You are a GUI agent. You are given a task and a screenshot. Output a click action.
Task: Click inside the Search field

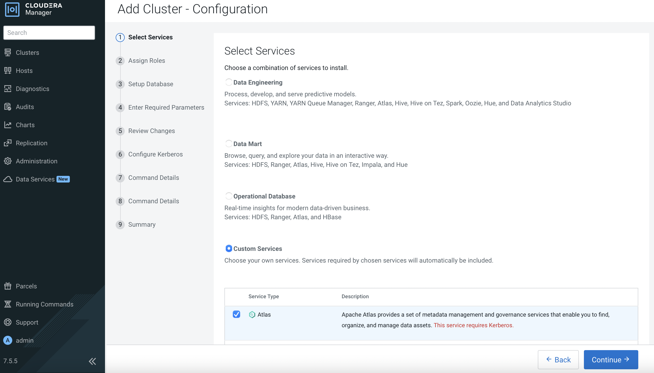49,33
